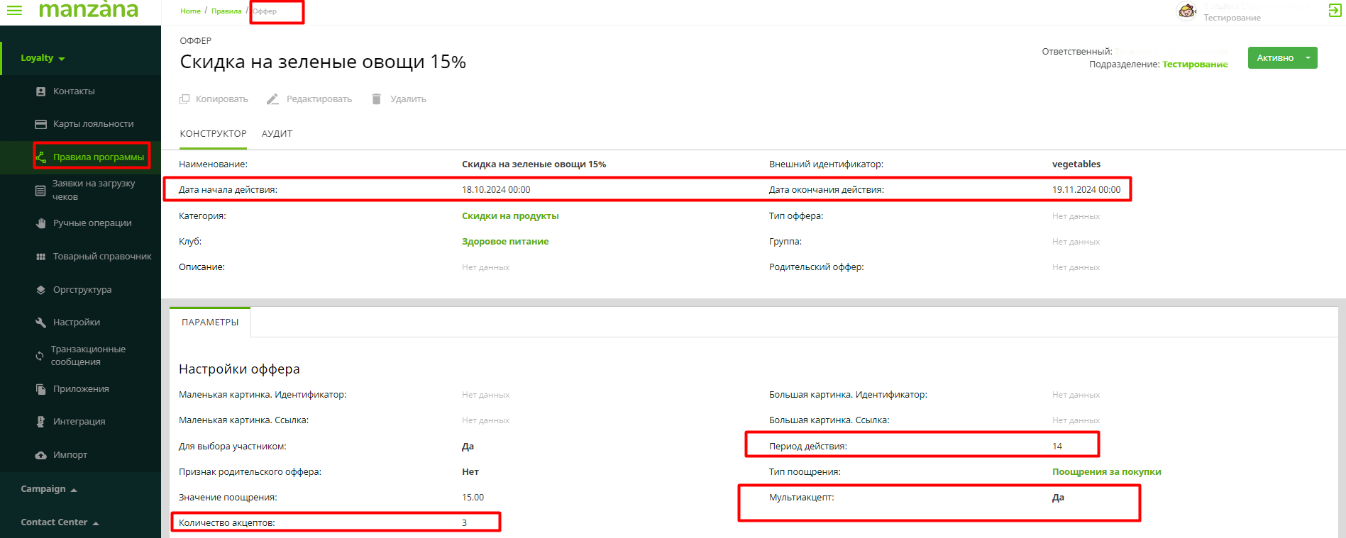Follow the Здоровое питание club link
The width and height of the screenshot is (1346, 538).
click(x=505, y=242)
